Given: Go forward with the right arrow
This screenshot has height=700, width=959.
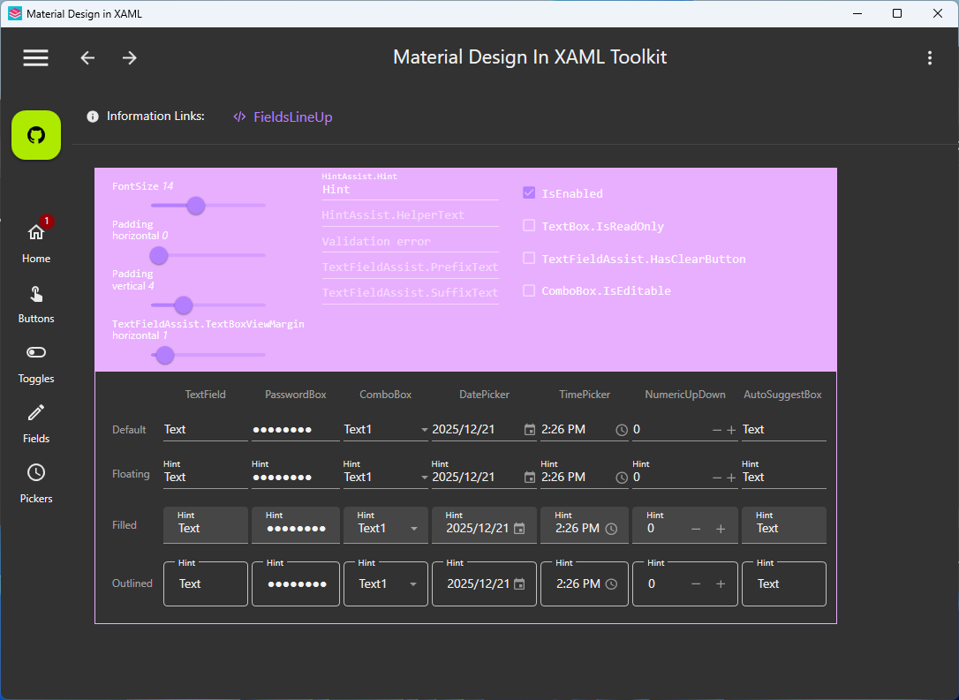Looking at the screenshot, I should 129,58.
